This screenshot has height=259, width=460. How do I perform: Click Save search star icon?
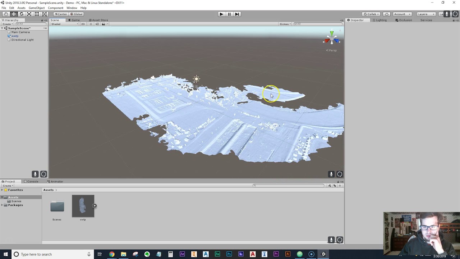pos(340,186)
